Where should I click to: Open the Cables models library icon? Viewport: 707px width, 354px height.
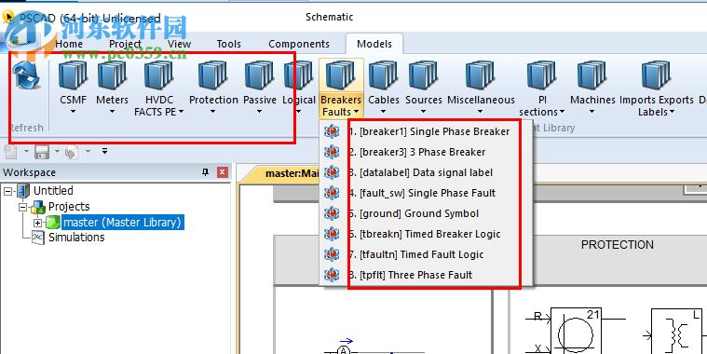pyautogui.click(x=383, y=75)
